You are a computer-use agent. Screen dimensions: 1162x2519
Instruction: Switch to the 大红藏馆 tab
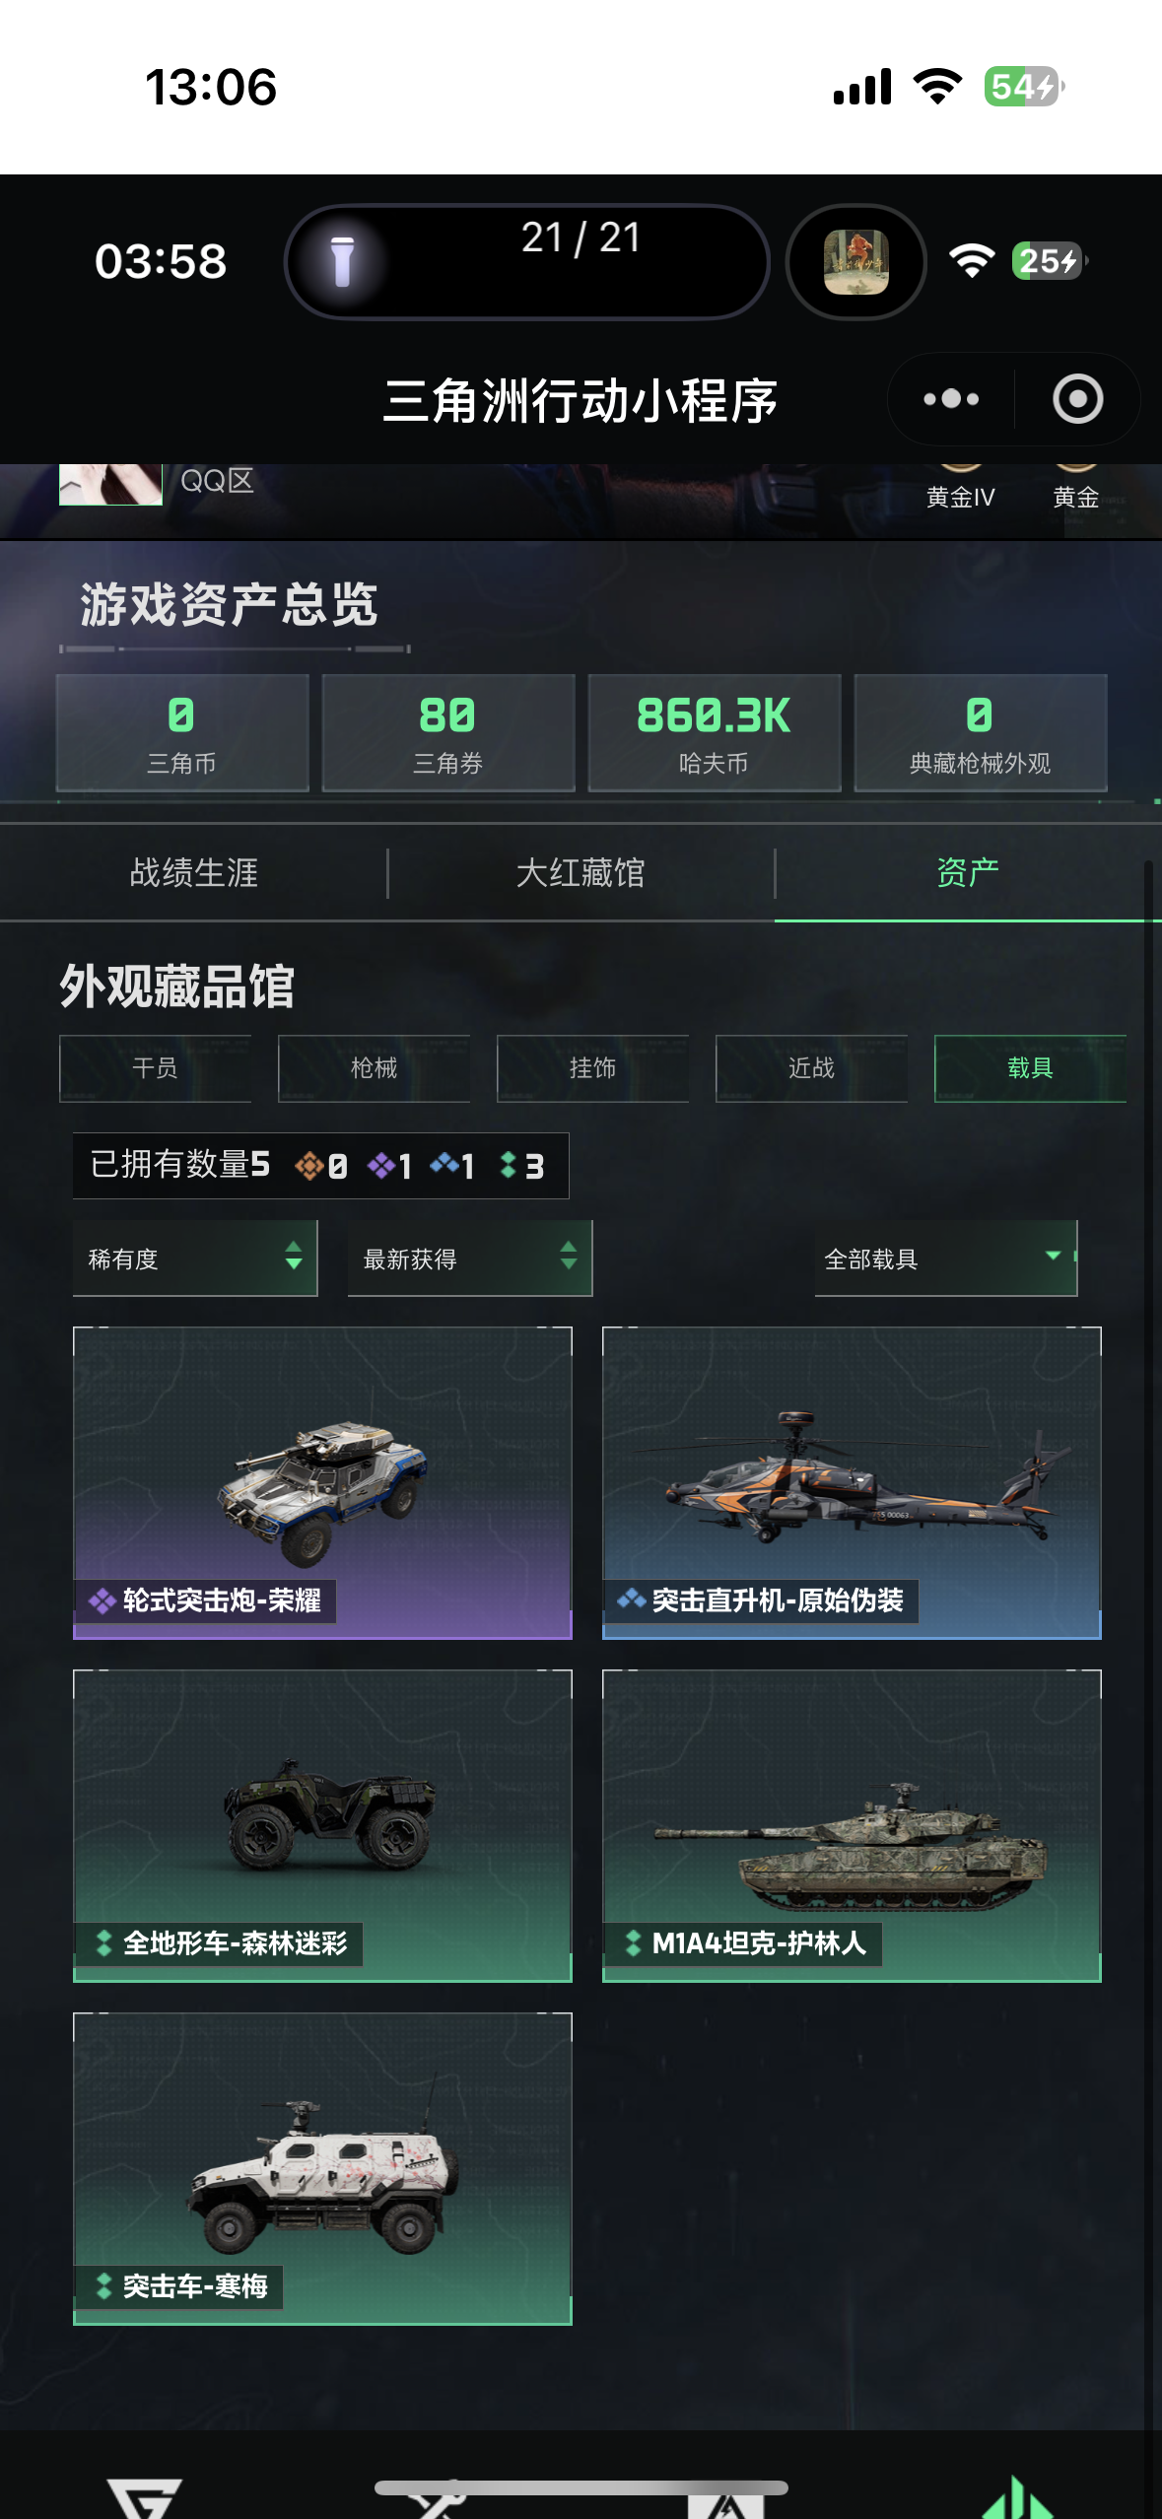[x=581, y=873]
